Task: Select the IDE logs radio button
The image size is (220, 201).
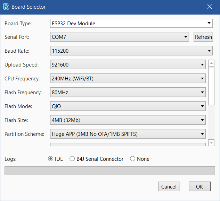Action: pyautogui.click(x=51, y=159)
